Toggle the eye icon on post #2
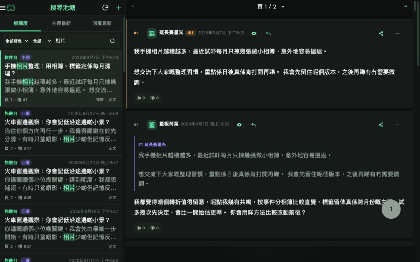Viewport: 420px width, 262px height. coord(239,125)
